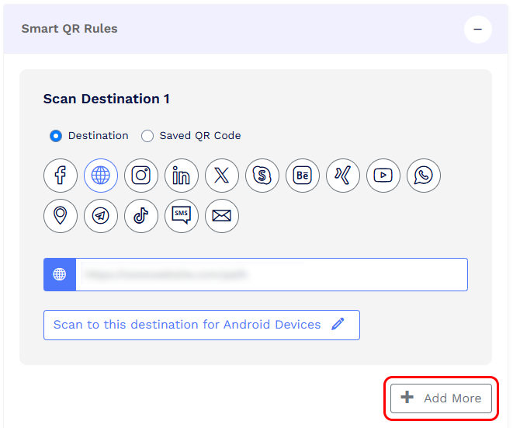
Task: Select the Saved QR Code radio option
Action: (x=147, y=136)
